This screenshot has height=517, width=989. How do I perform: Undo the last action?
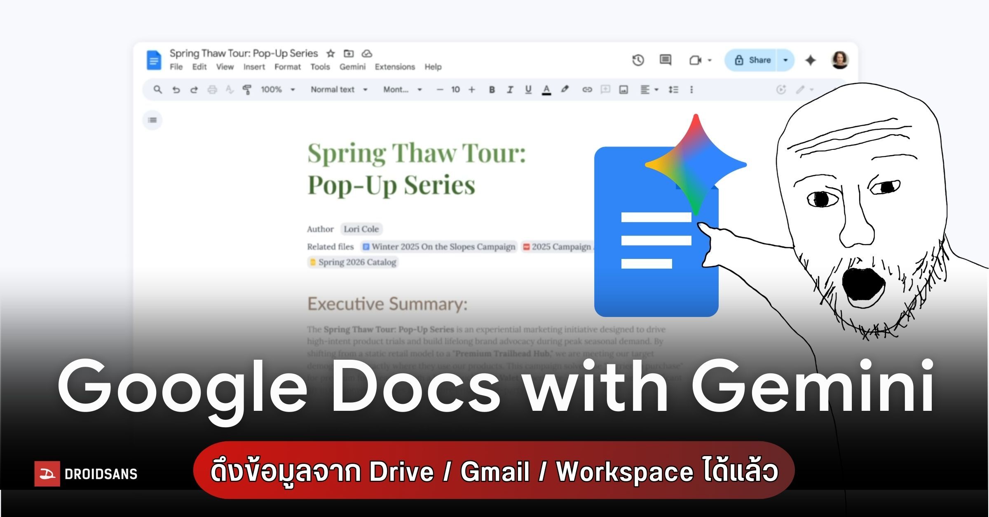pos(176,90)
